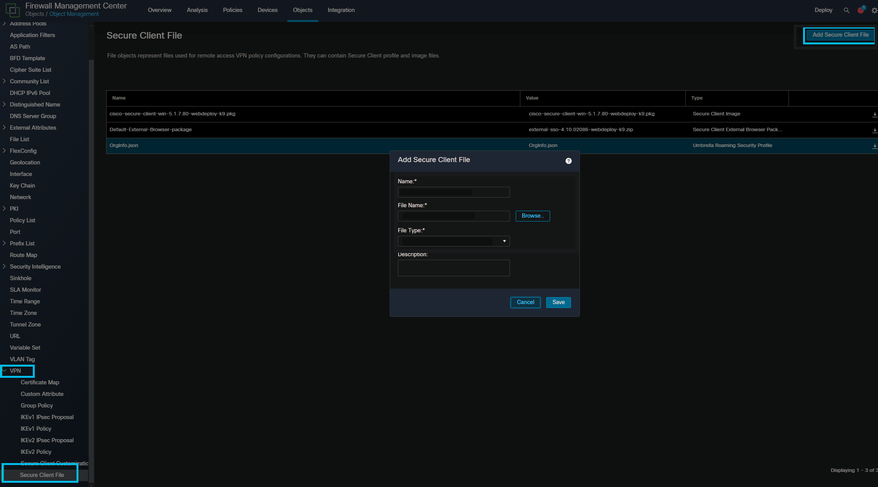Open Application Filters in sidebar
878x487 pixels.
click(x=32, y=35)
